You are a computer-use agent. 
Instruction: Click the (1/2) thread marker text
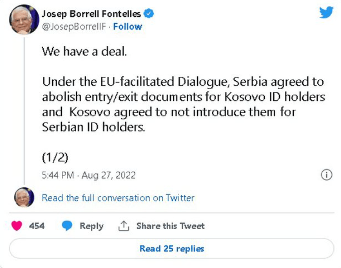(x=55, y=157)
